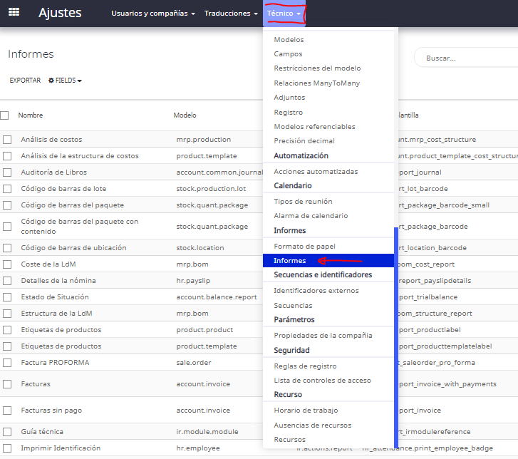Click the ir.module.module model cell
This screenshot has height=459, width=518.
click(x=207, y=432)
